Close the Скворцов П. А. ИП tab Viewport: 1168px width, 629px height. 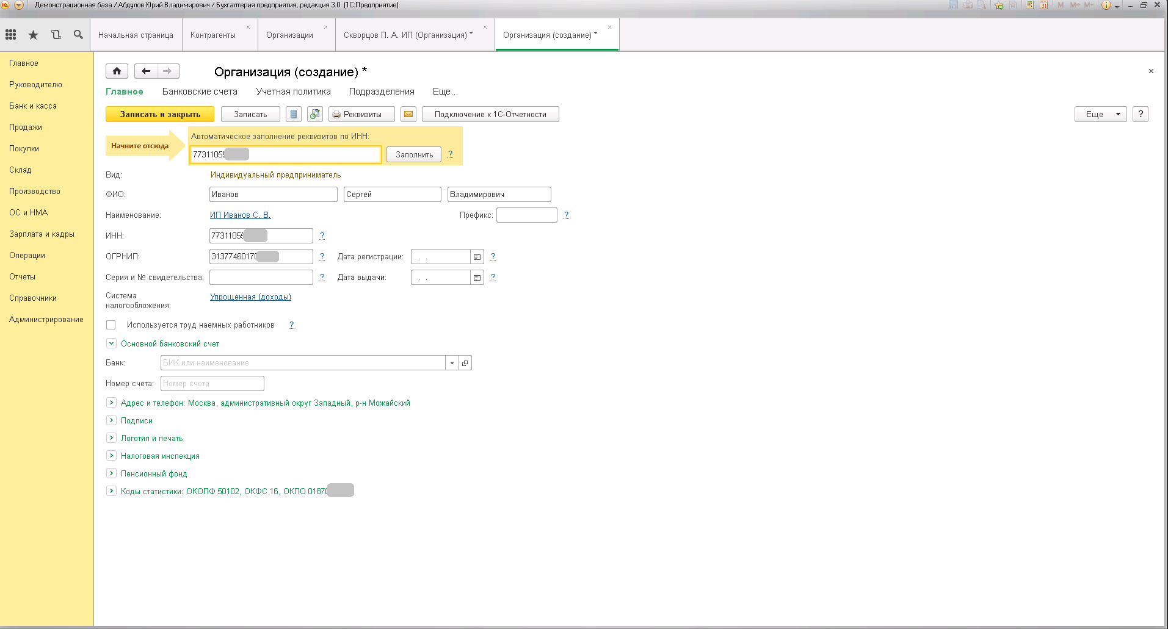pyautogui.click(x=485, y=27)
